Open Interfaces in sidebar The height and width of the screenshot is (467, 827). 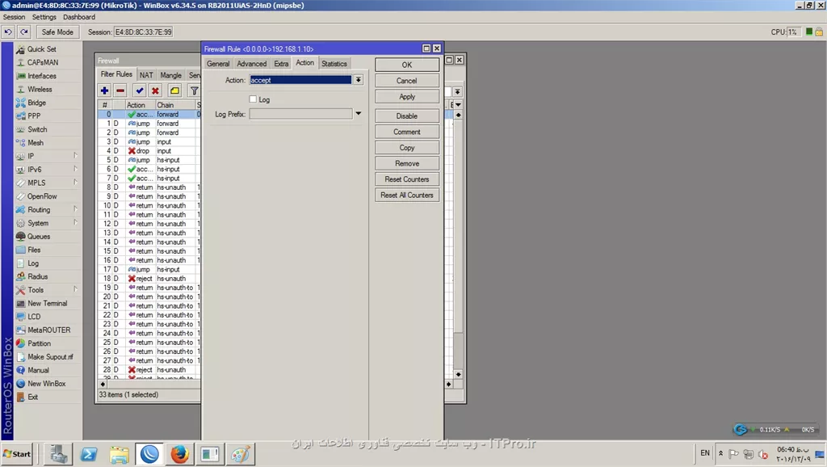tap(42, 76)
